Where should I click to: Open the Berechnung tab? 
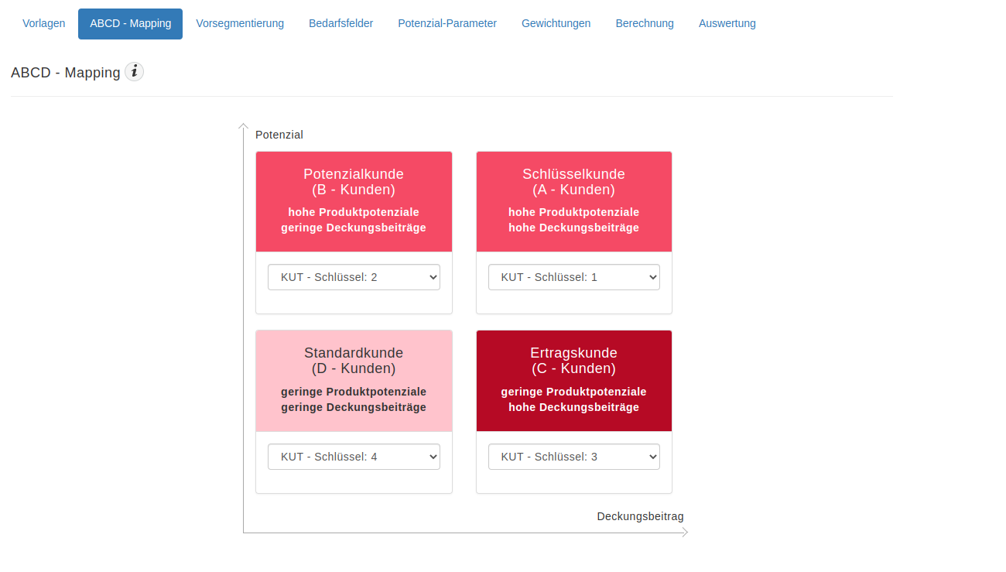pyautogui.click(x=645, y=23)
